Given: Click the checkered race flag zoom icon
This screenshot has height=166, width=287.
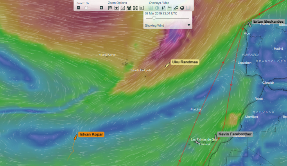Looking at the screenshot, I should 110,8.
